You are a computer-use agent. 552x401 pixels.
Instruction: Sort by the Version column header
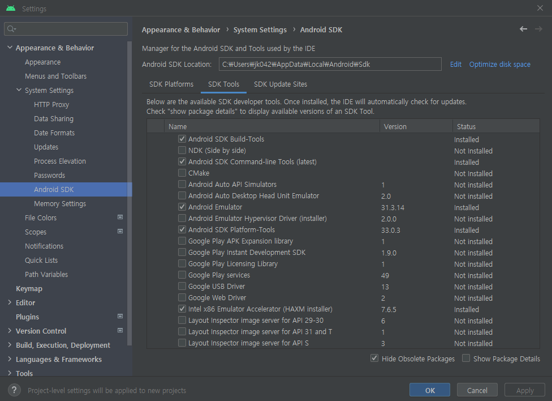click(416, 126)
